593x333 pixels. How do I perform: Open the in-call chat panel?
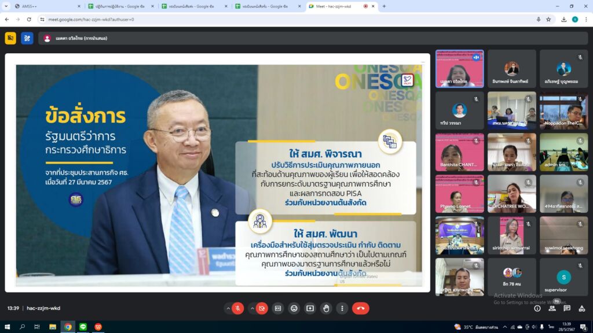[567, 308]
